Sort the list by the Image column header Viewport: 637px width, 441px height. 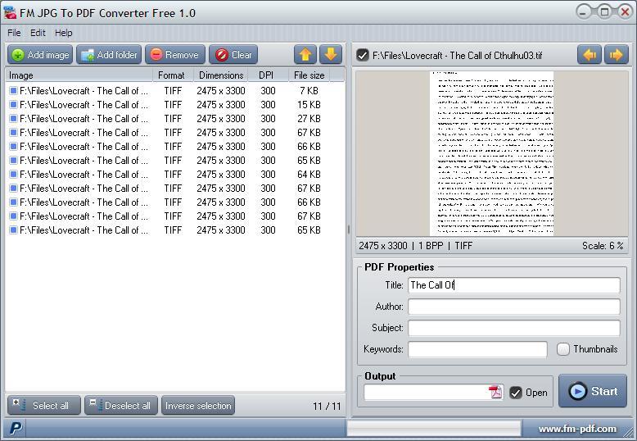coord(79,75)
